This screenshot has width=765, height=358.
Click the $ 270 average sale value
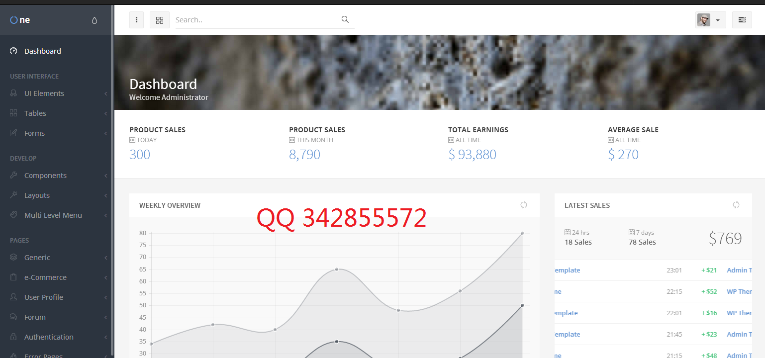(x=623, y=155)
